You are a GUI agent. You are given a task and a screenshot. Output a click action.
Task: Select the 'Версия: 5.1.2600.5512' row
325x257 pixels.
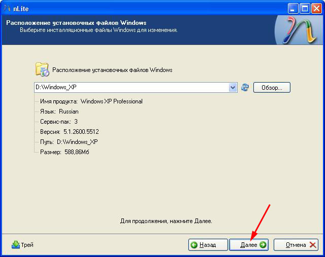[70, 132]
